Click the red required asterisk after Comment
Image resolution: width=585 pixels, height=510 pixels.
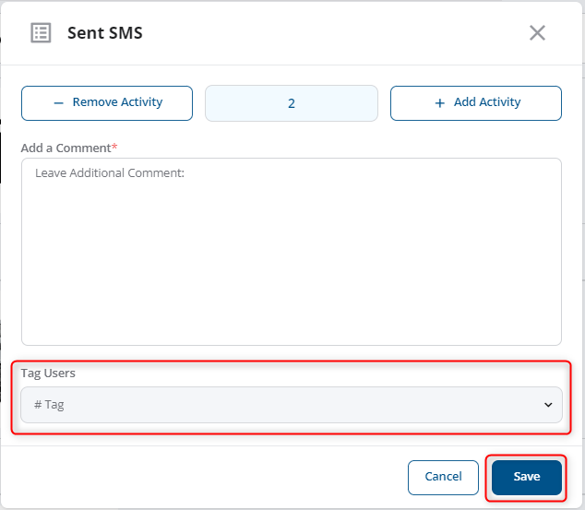pyautogui.click(x=114, y=146)
